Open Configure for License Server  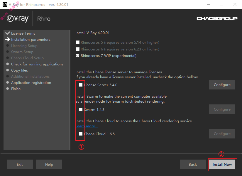pos(222,84)
